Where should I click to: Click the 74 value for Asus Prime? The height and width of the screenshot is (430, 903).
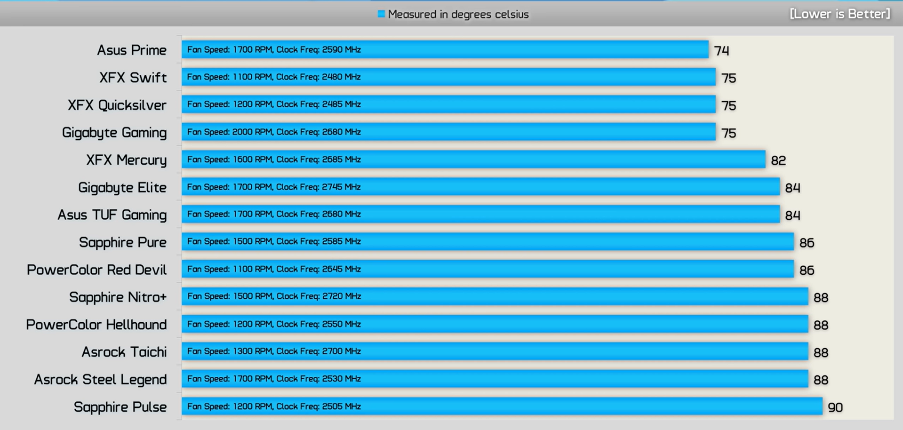[x=721, y=50]
